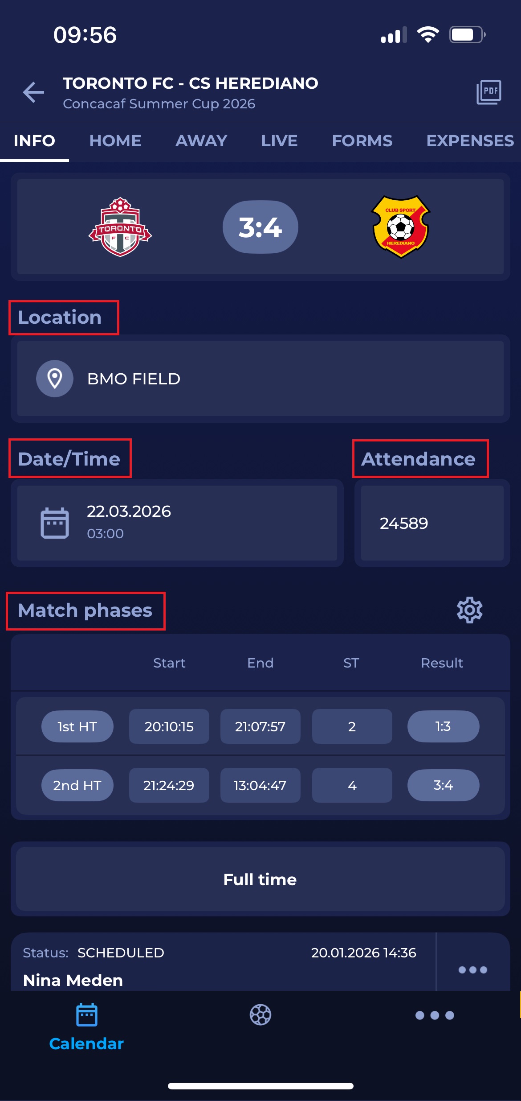Tap the 3:4 score badge
Screen dimensions: 521x1101
click(260, 227)
